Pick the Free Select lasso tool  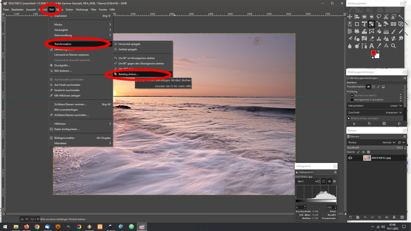[x=379, y=16]
